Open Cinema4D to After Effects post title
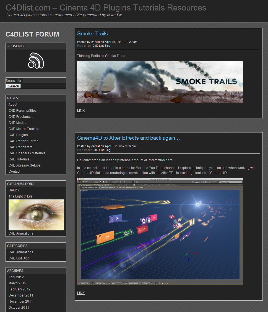The height and width of the screenshot is (312, 268). pos(129,138)
